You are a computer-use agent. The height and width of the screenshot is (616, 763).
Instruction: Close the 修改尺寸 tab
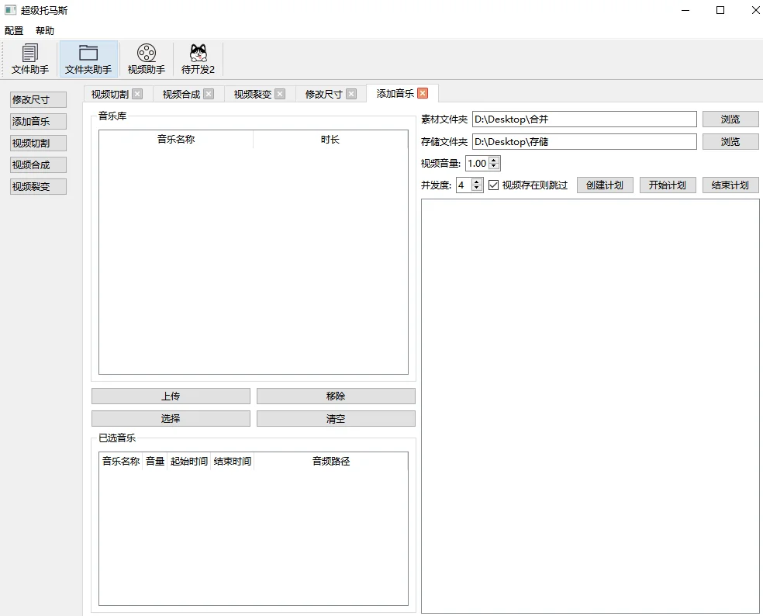351,94
